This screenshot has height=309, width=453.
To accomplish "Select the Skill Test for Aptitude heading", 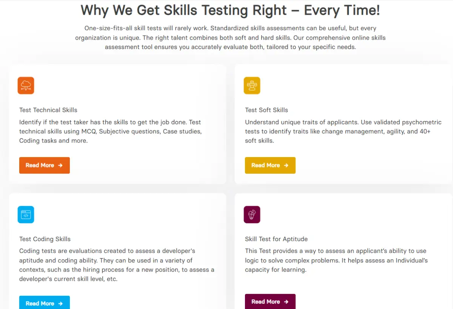I will click(276, 239).
